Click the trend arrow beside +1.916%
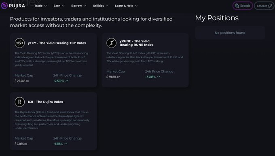This screenshot has height=156, width=275. (x=66, y=144)
